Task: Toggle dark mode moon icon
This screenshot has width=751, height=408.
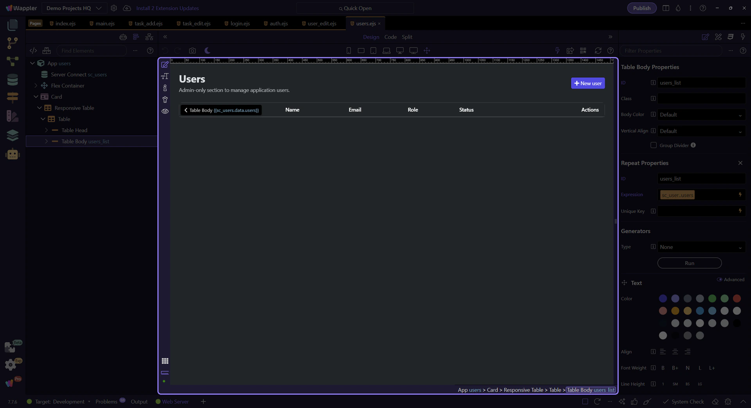Action: pyautogui.click(x=207, y=51)
